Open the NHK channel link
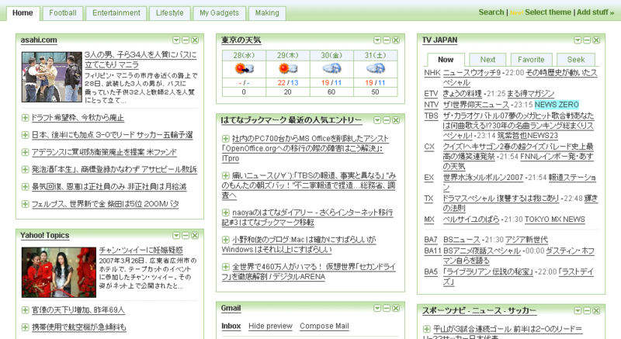 432,73
